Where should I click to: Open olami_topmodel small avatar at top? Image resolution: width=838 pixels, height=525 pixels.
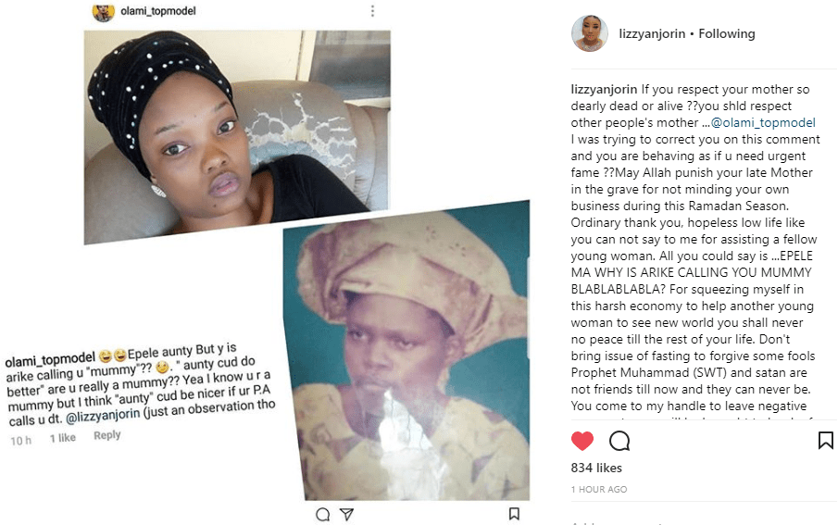click(x=104, y=12)
